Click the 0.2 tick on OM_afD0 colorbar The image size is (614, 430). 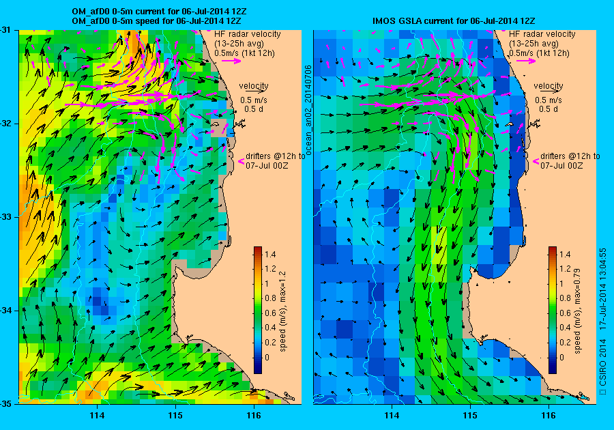(270, 342)
